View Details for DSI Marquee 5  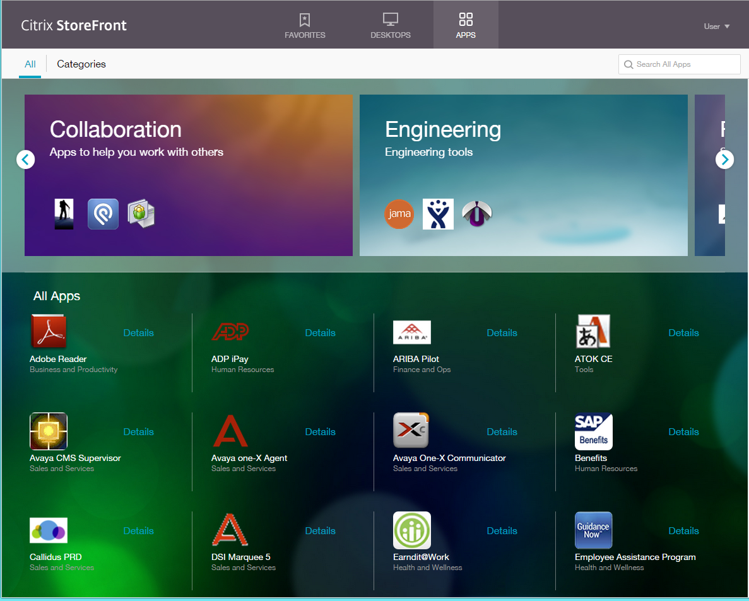pos(320,531)
